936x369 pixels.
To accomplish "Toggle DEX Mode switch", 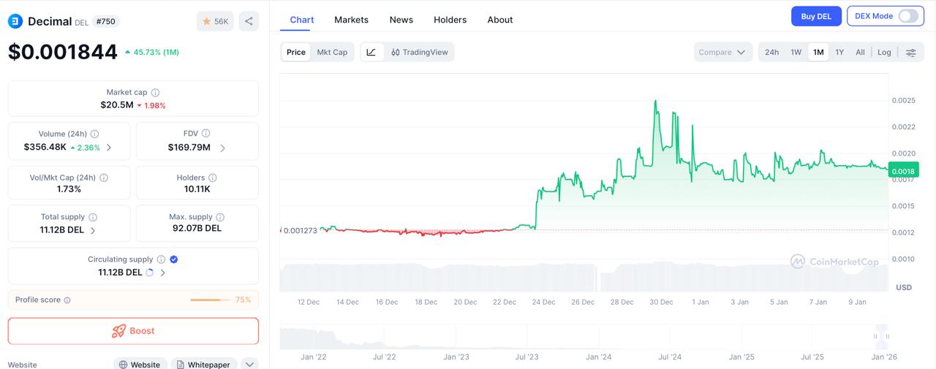I will (907, 16).
